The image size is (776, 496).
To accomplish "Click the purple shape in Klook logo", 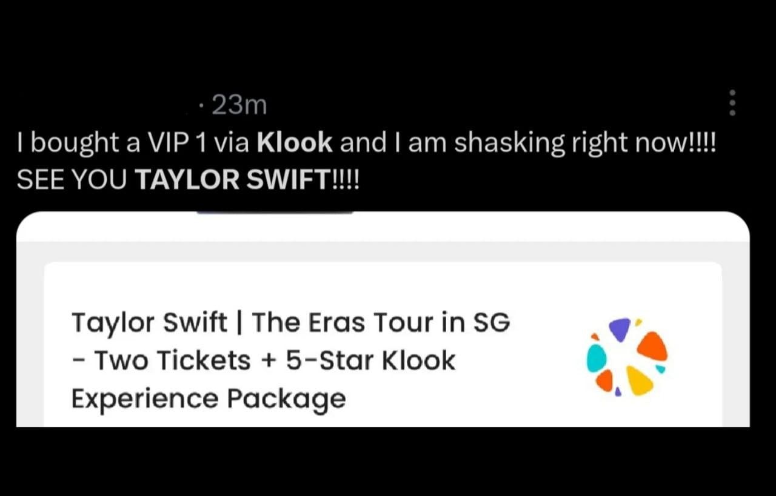I will [619, 328].
